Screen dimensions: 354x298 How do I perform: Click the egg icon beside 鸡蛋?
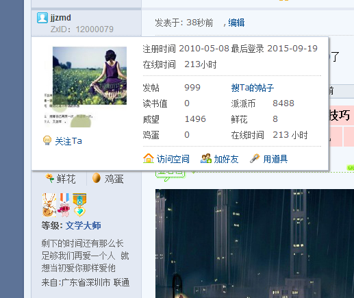pos(97,178)
